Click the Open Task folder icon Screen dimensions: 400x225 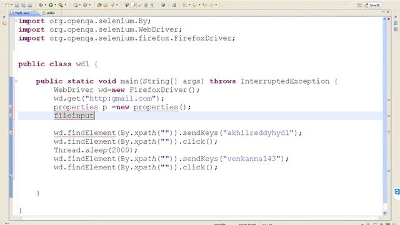tap(106, 5)
